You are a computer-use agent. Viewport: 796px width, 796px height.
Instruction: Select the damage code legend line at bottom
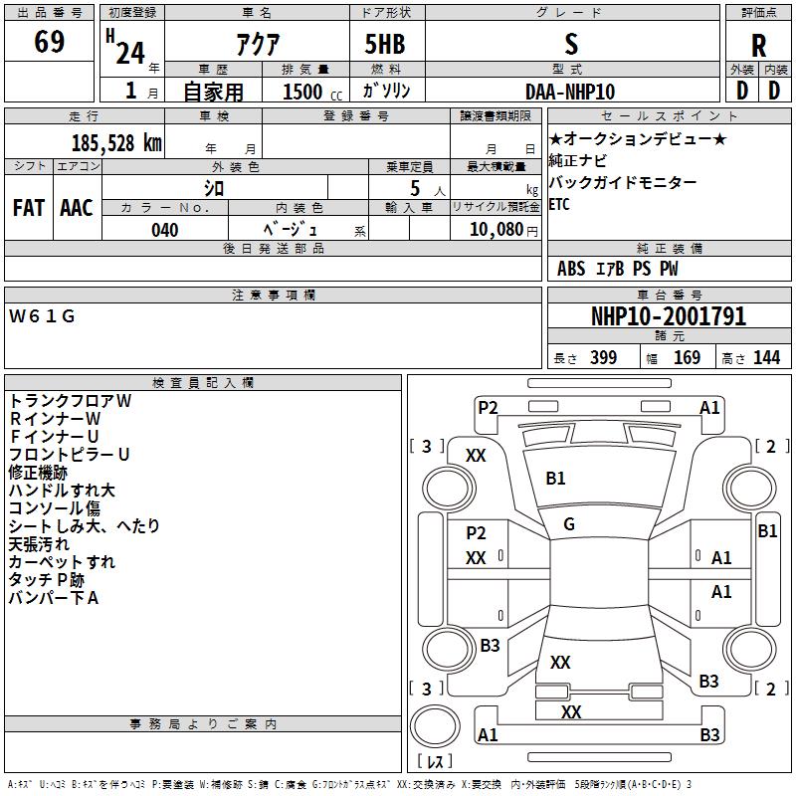(349, 784)
